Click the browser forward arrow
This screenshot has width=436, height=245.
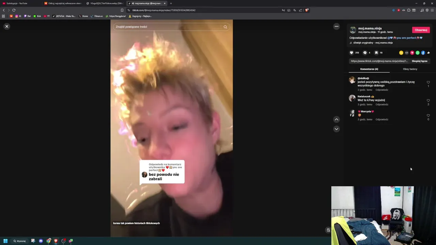tap(9, 10)
